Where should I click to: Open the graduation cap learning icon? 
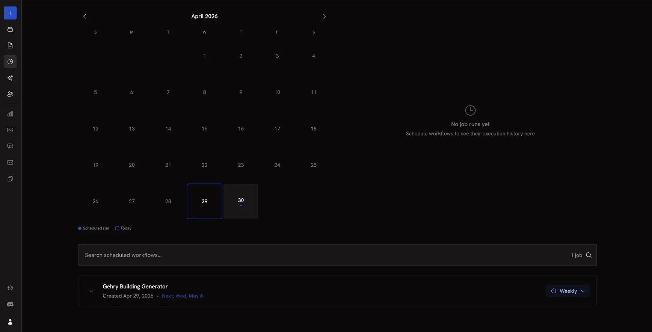tap(10, 288)
